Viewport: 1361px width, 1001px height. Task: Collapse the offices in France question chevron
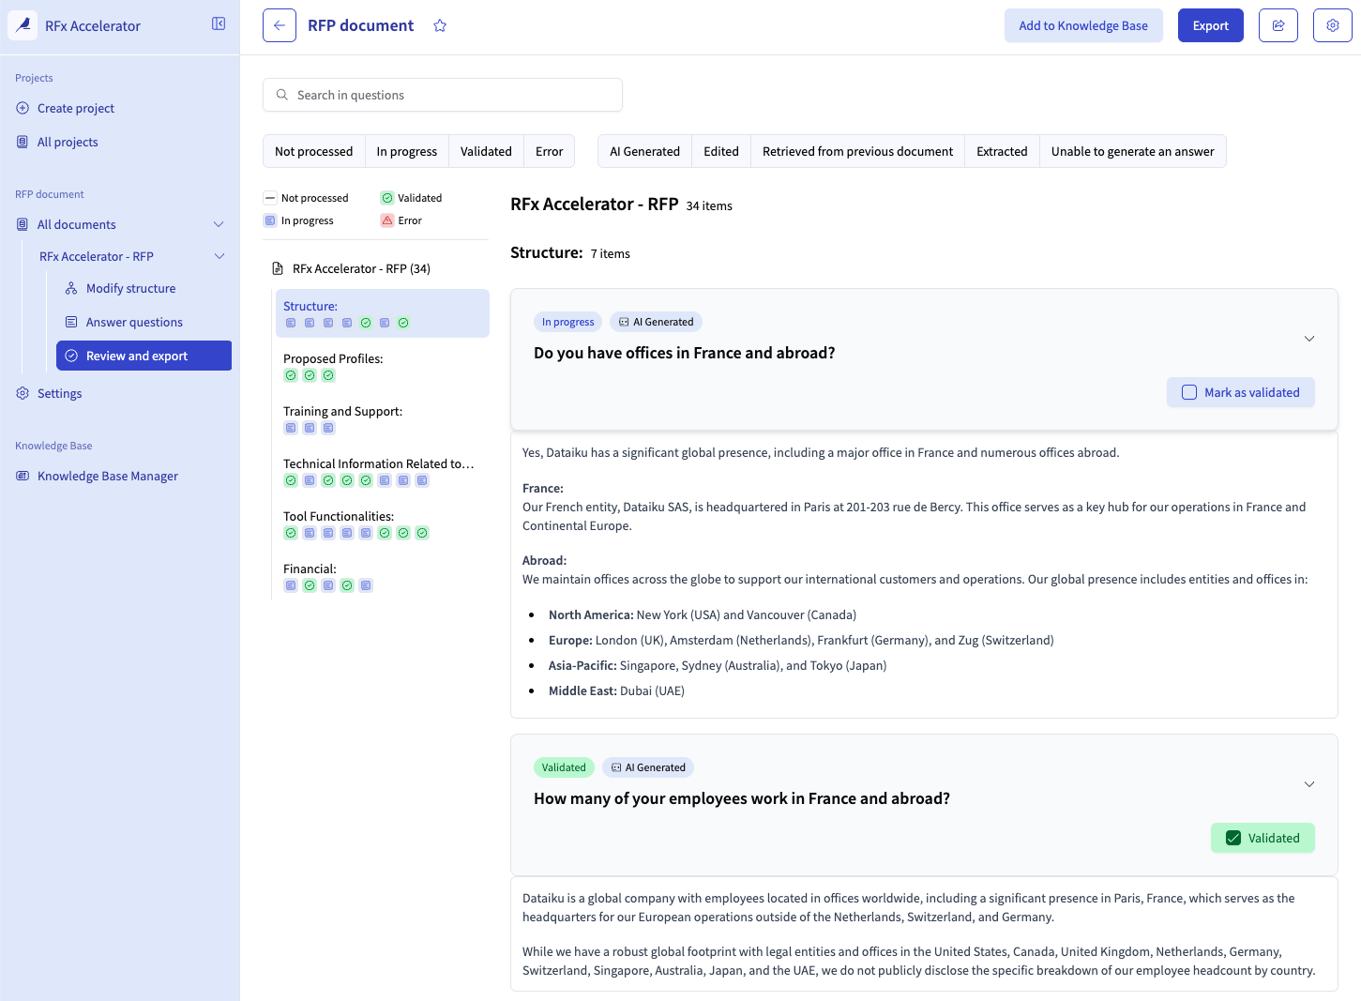1309,339
